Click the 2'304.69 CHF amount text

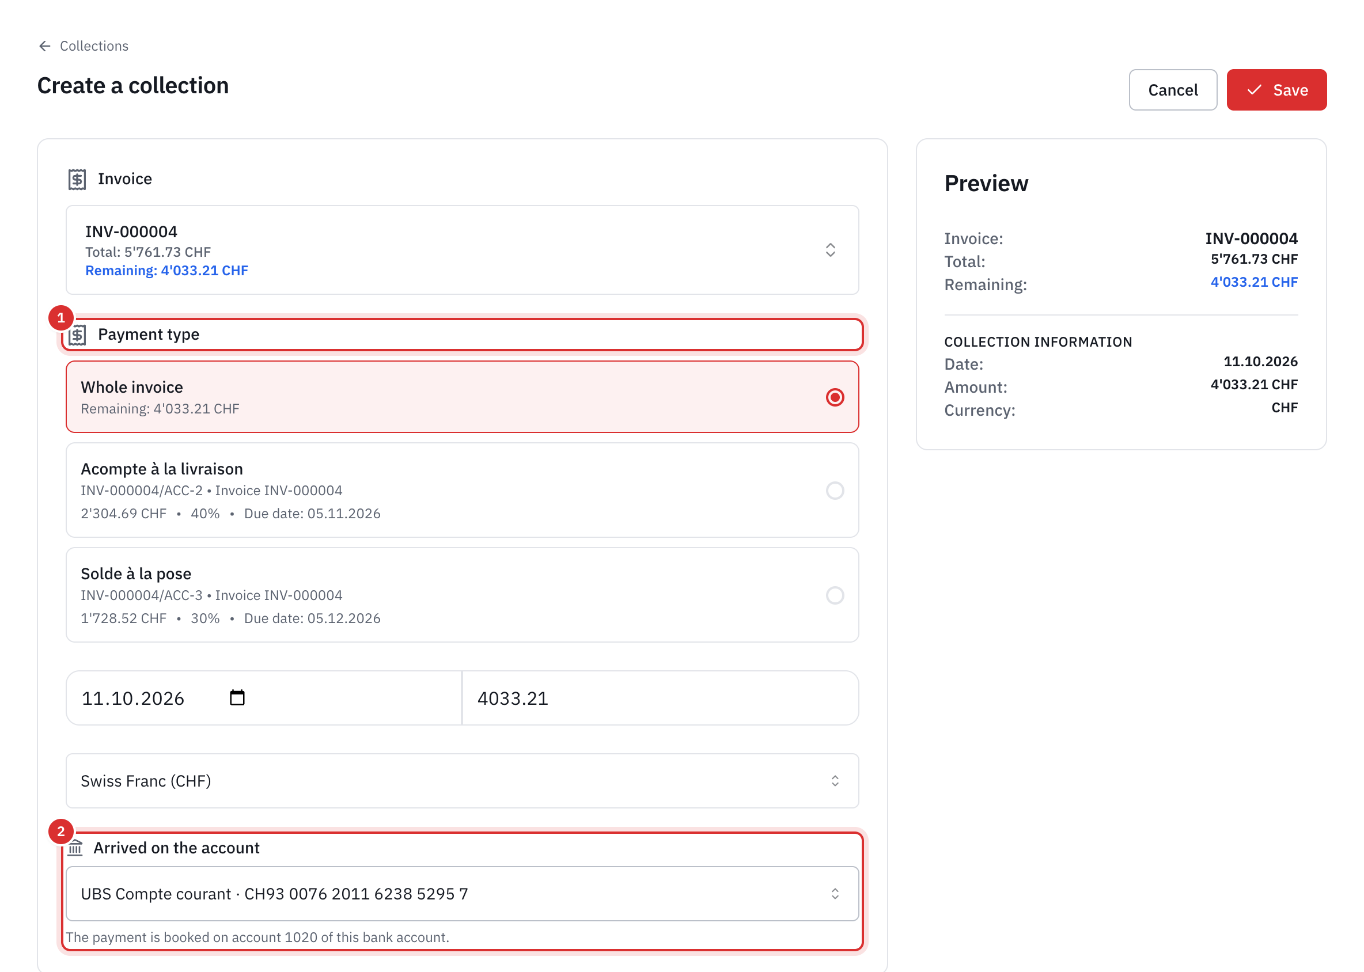(x=123, y=514)
